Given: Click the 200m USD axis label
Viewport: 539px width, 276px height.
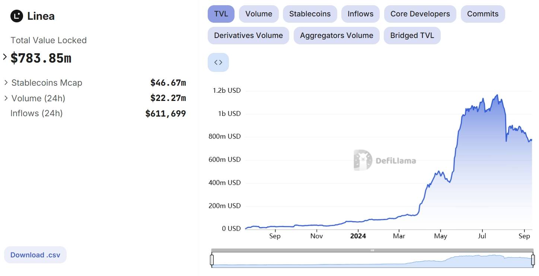Looking at the screenshot, I should 224,206.
